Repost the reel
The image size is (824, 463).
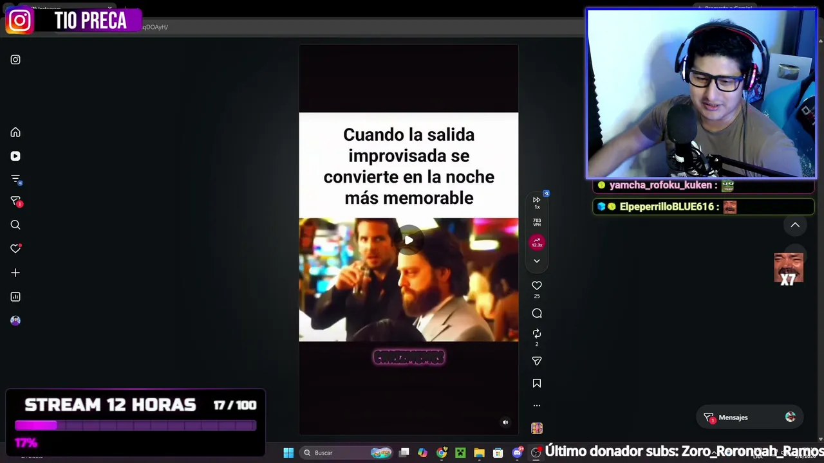click(x=537, y=334)
